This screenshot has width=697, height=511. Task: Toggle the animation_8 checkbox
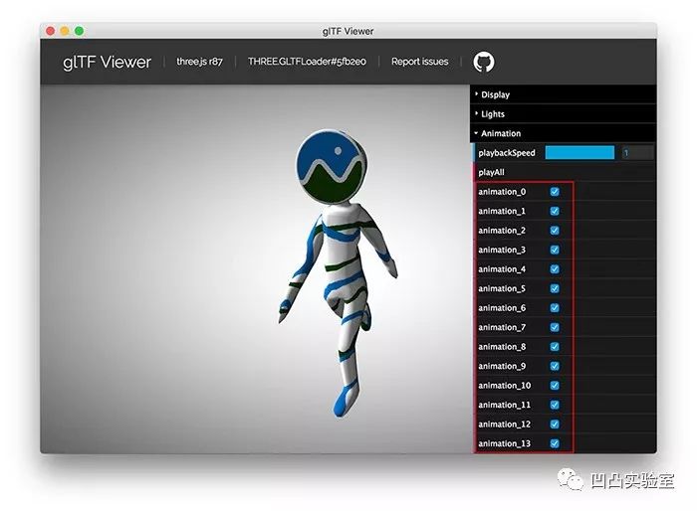[555, 347]
